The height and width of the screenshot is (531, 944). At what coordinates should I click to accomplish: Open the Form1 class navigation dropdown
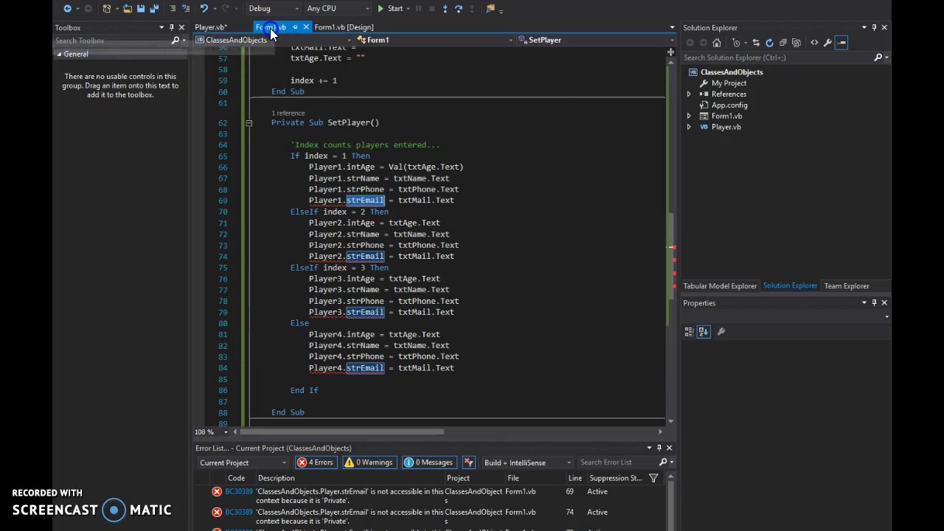(434, 40)
